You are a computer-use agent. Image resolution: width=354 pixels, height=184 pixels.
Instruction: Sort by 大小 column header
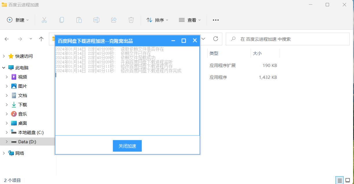(x=257, y=53)
